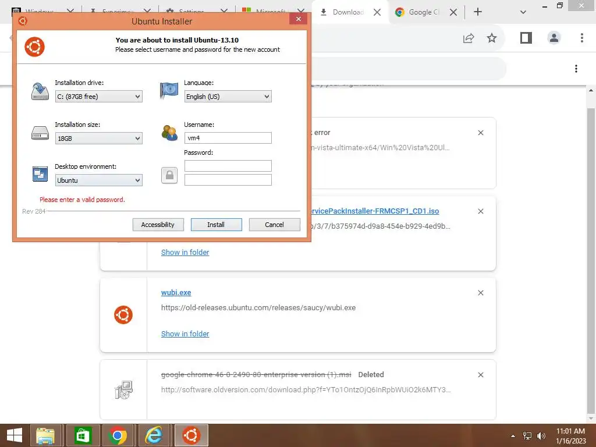596x447 pixels.
Task: Open Chrome from the taskbar
Action: [118, 435]
